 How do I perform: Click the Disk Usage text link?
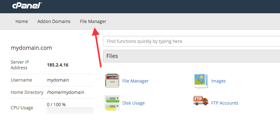[x=134, y=103]
